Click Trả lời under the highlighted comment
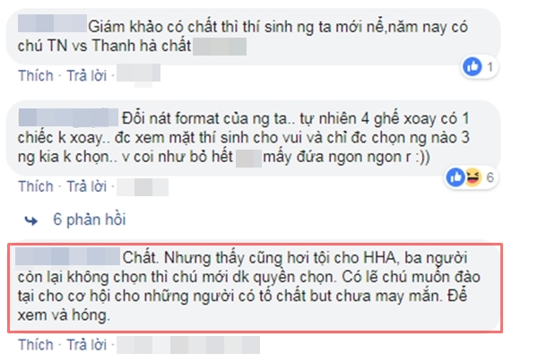Image resolution: width=538 pixels, height=362 pixels. 86,345
